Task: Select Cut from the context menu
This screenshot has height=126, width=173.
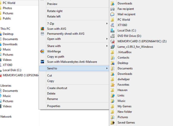Action: (49, 75)
